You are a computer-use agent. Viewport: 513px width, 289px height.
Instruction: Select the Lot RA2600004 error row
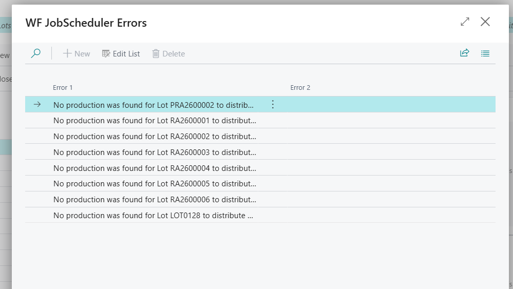point(154,168)
